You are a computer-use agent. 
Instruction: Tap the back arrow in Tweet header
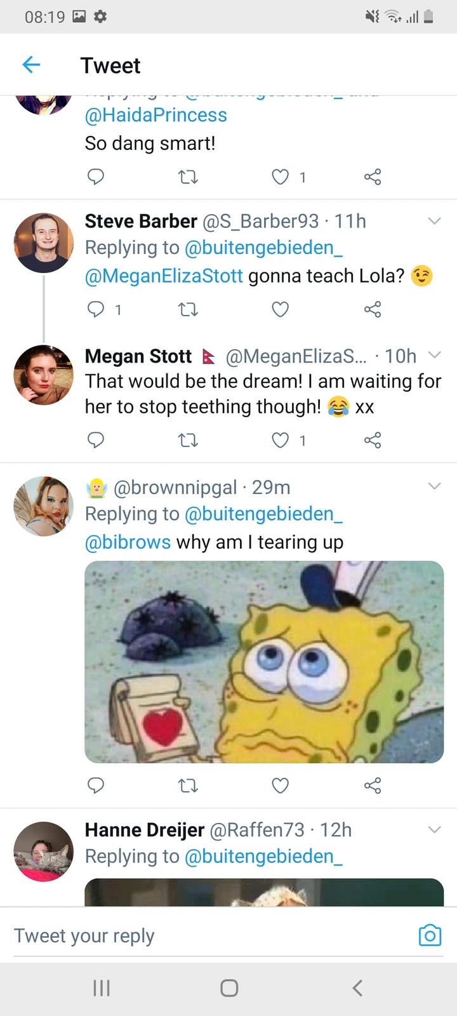pyautogui.click(x=31, y=65)
